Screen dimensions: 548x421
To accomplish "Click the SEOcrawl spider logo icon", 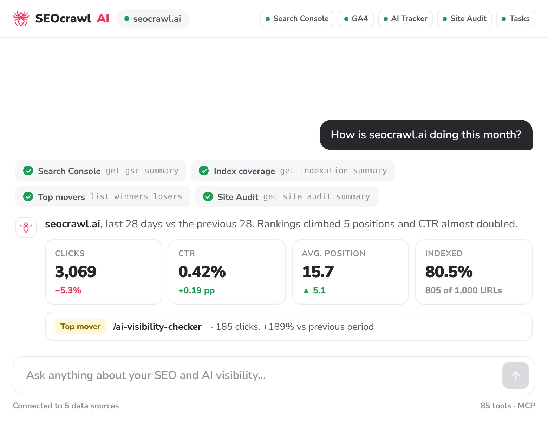I will (21, 19).
